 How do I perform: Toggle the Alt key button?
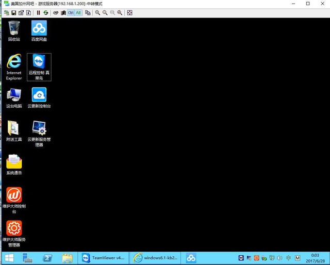tap(78, 13)
